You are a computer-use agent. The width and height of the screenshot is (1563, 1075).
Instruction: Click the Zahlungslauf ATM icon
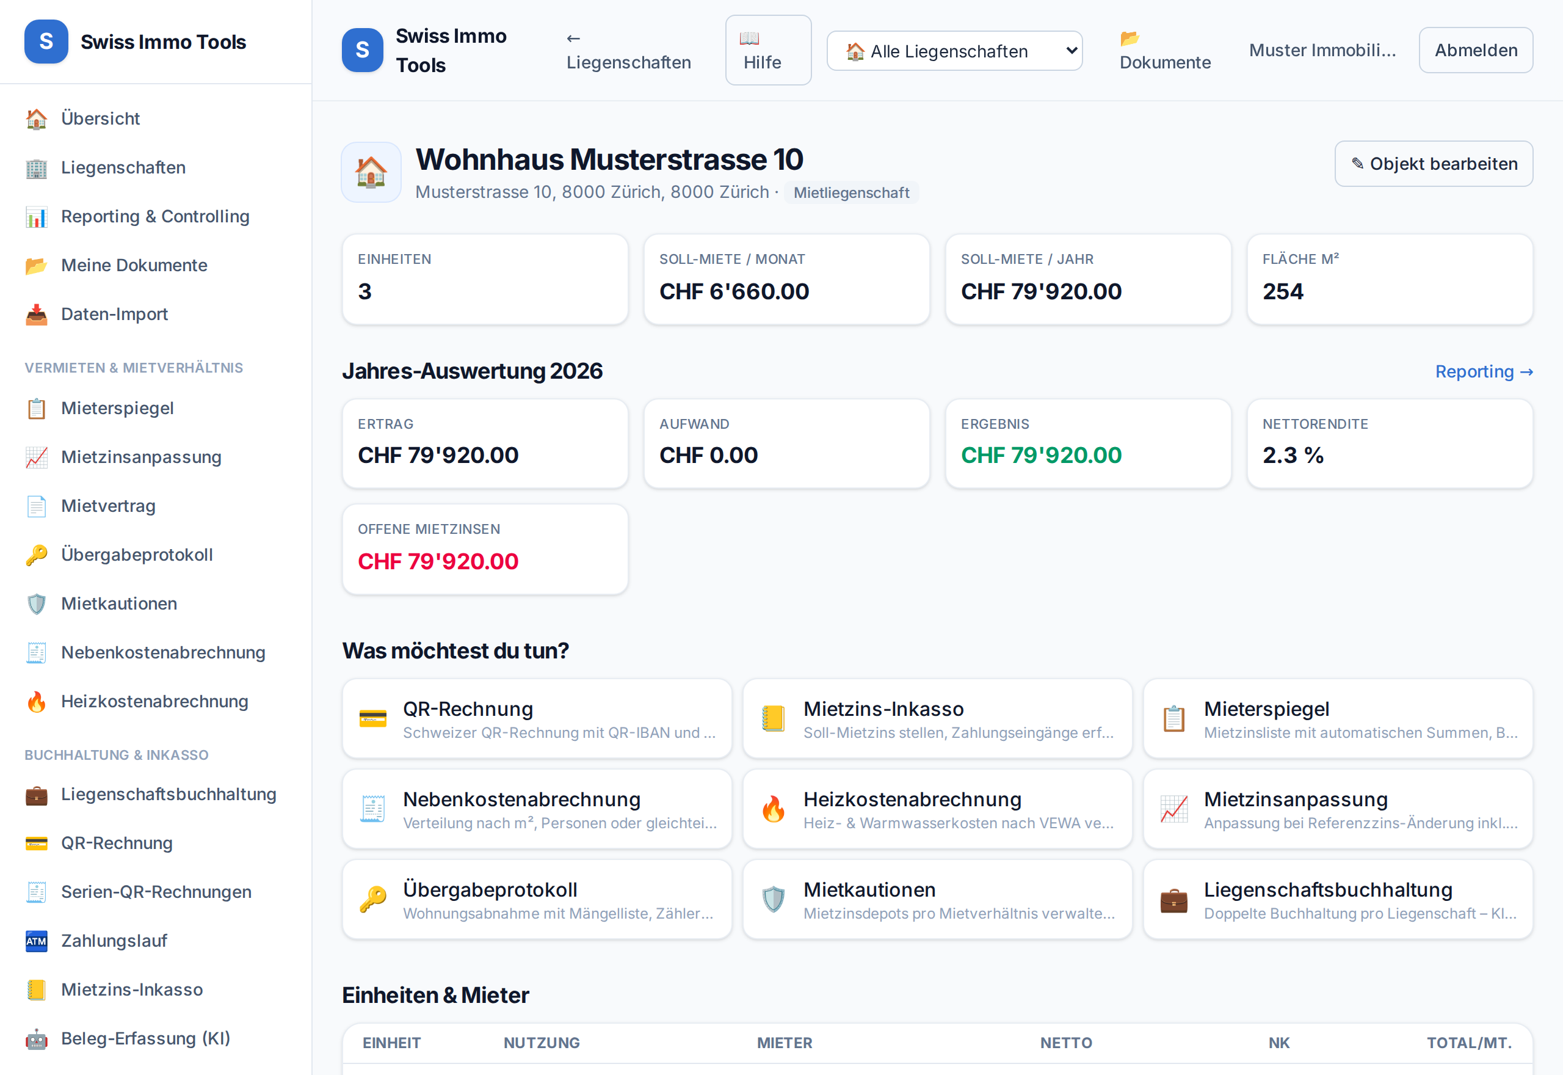pyautogui.click(x=37, y=941)
